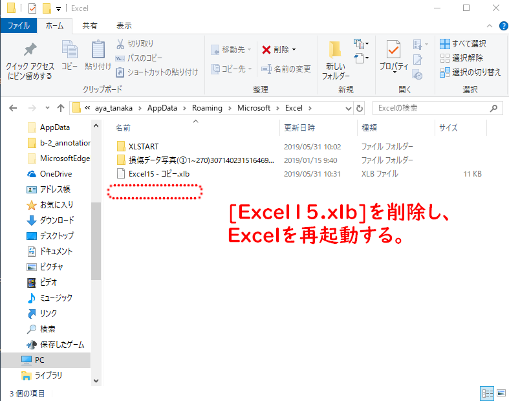Click the red X Delete icon
Image resolution: width=509 pixels, height=401 pixels.
[266, 50]
